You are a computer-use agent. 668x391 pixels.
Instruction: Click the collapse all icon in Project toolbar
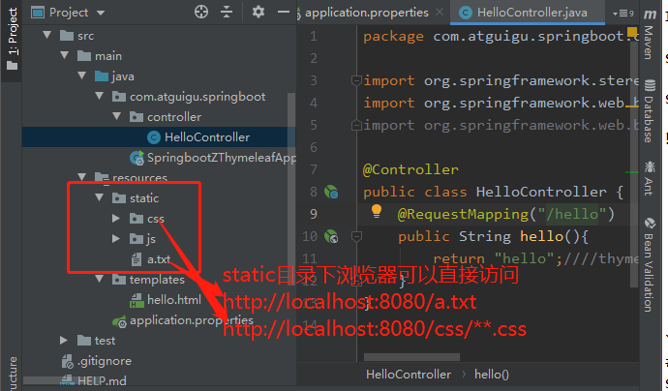click(x=227, y=12)
